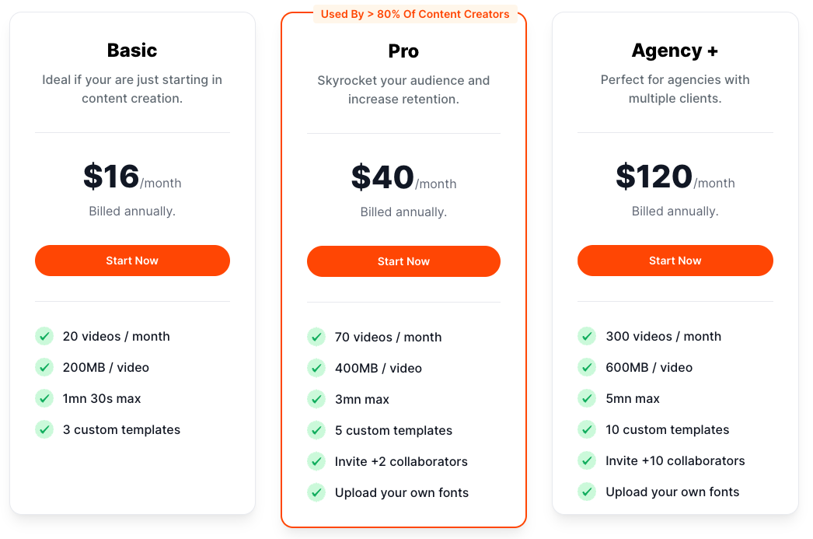Click the $120 price in Agency card
Viewport: 813px width, 539px height.
[x=654, y=177]
